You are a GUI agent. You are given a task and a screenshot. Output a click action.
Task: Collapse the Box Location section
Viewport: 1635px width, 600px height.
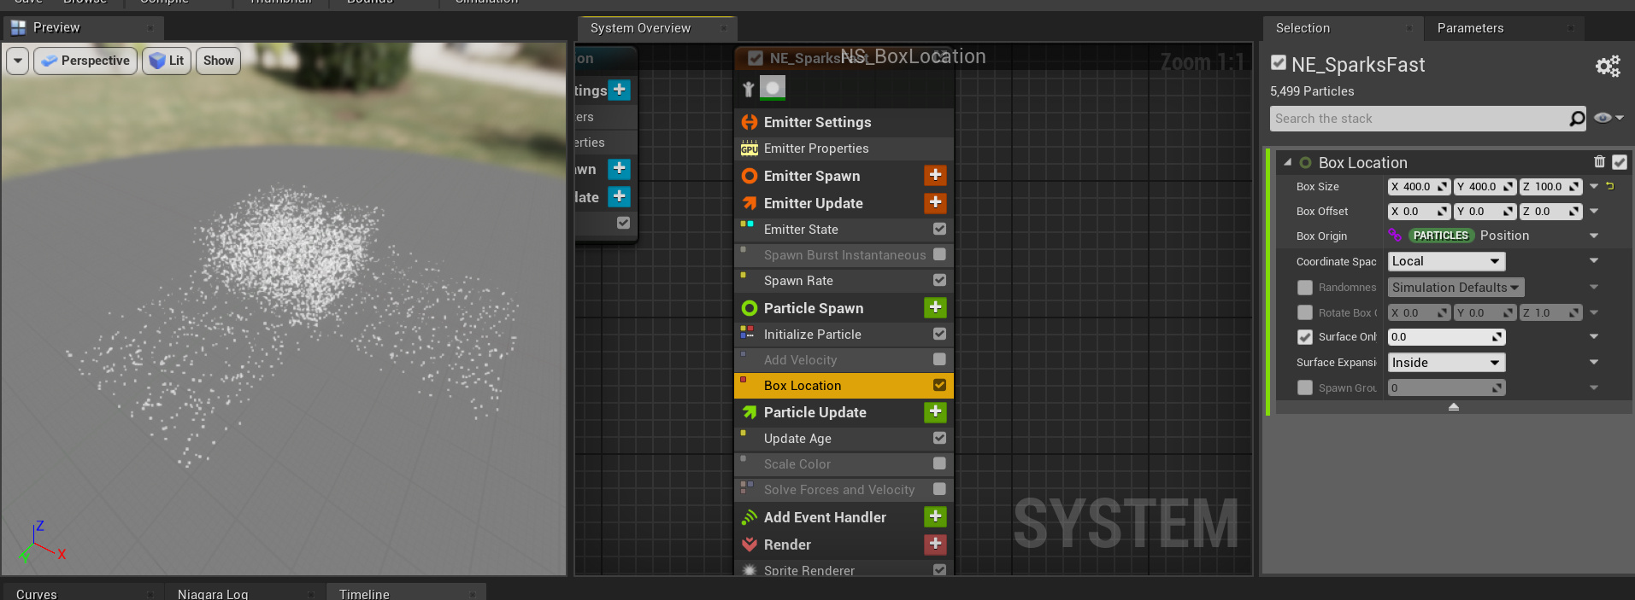[x=1287, y=162]
